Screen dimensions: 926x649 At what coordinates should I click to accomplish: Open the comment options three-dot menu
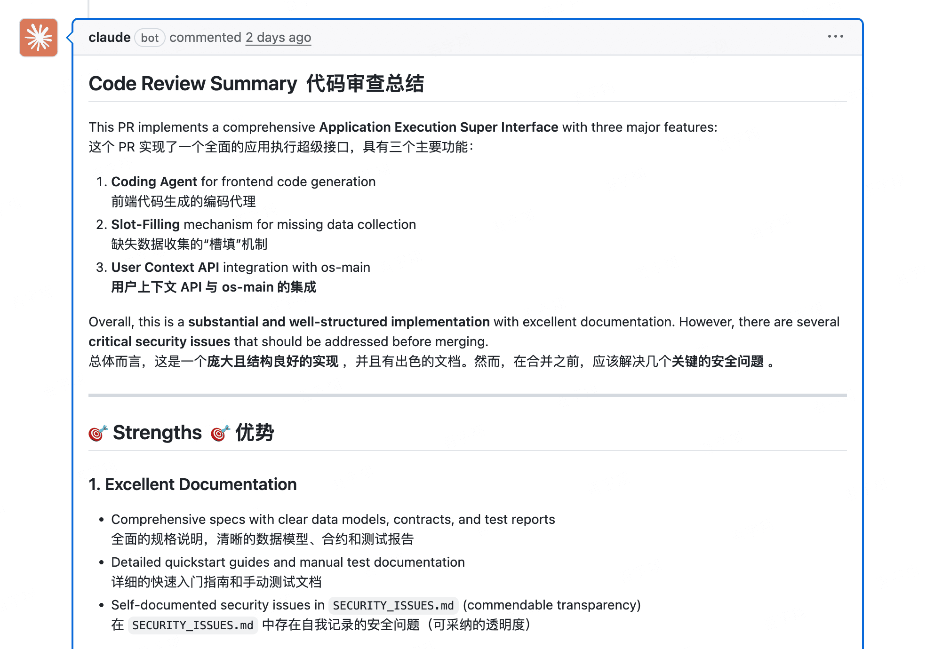click(835, 36)
